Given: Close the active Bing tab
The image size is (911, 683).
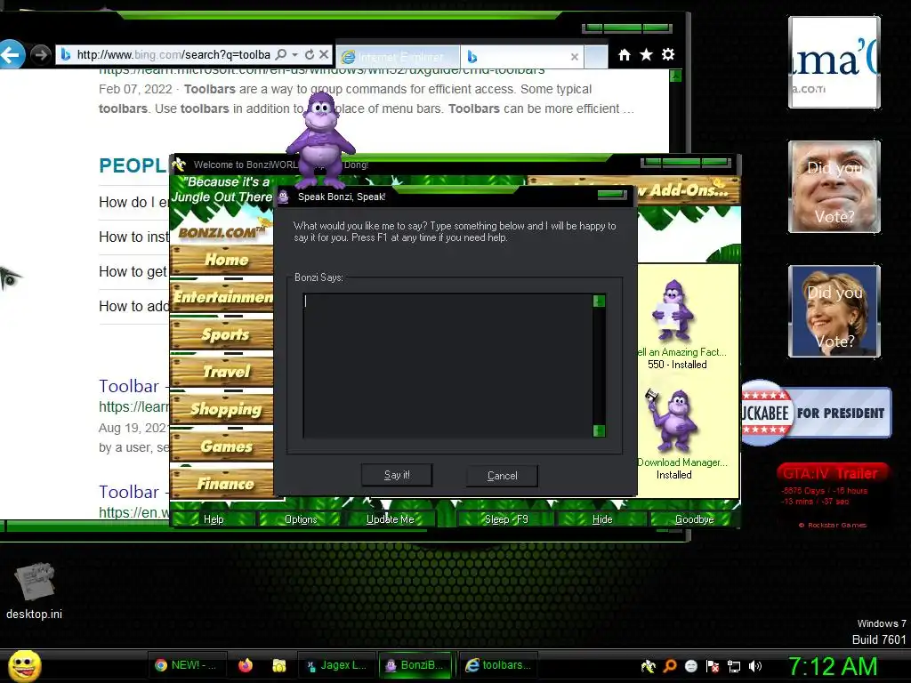Looking at the screenshot, I should 575,57.
